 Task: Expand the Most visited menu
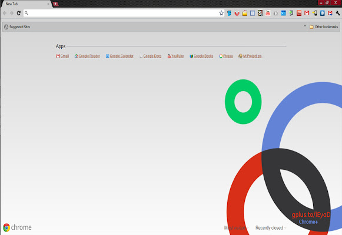(x=237, y=228)
